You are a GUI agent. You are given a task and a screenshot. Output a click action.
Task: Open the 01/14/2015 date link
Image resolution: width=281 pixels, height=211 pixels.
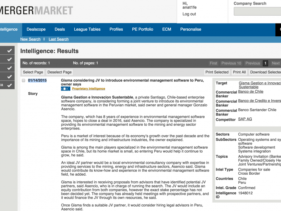(x=37, y=80)
